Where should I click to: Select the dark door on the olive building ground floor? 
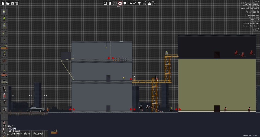click(217, 109)
